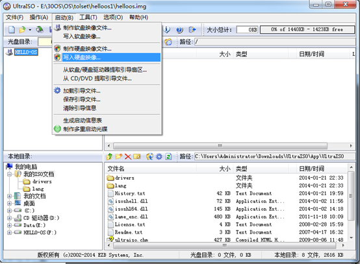Image resolution: width=360 pixels, height=264 pixels.
Task: Click the 0% of 1440KB capacity bar
Action: coord(307,30)
